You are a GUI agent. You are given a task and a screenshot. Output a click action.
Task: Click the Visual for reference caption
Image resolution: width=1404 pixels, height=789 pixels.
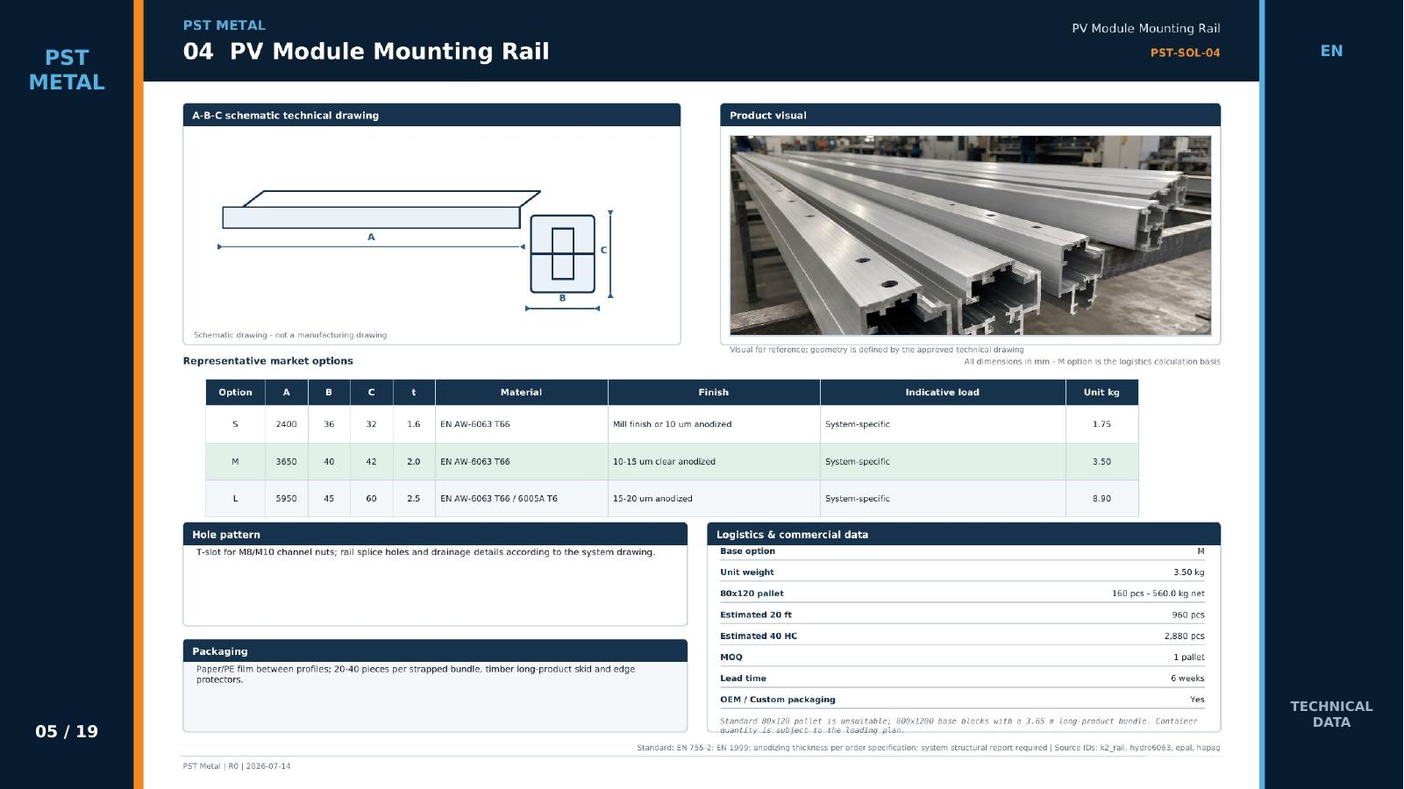(876, 350)
